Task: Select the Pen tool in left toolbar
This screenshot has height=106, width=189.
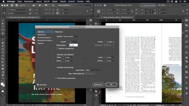Action: (x=3, y=43)
